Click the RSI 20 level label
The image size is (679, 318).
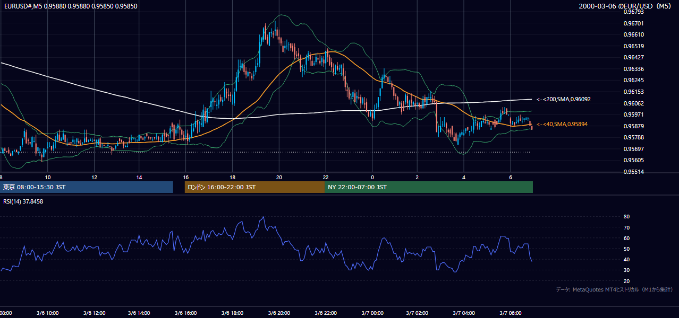[x=626, y=281]
